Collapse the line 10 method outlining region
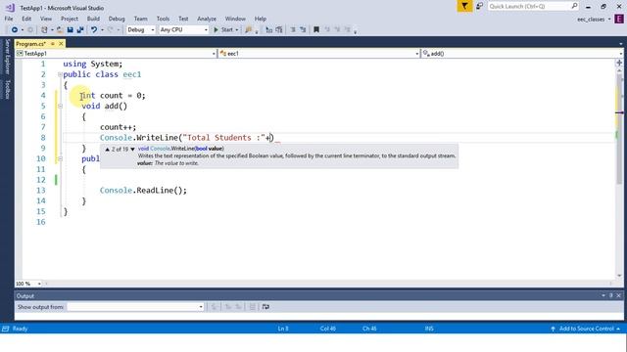Screen dimensions: 627x352 tap(60, 158)
